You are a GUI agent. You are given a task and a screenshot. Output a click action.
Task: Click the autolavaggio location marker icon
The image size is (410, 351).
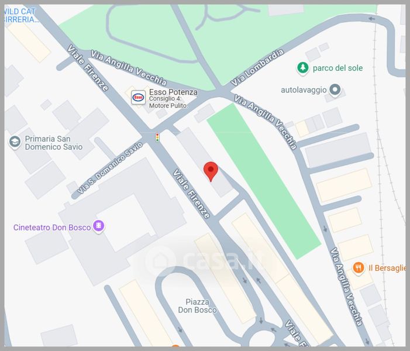[335, 90]
